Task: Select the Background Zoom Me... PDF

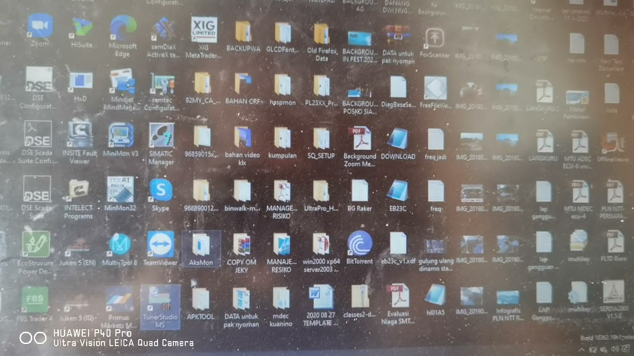Action: [x=360, y=147]
